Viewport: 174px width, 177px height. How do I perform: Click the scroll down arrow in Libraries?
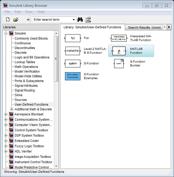click(56, 166)
